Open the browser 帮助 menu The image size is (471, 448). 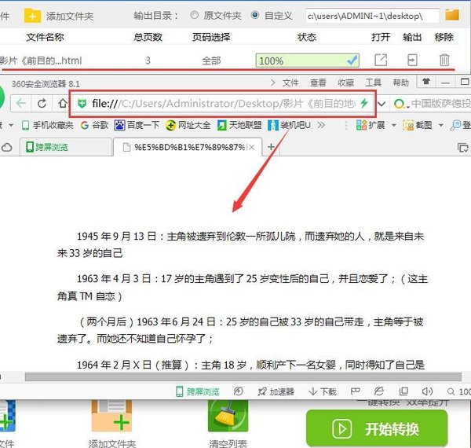point(400,83)
